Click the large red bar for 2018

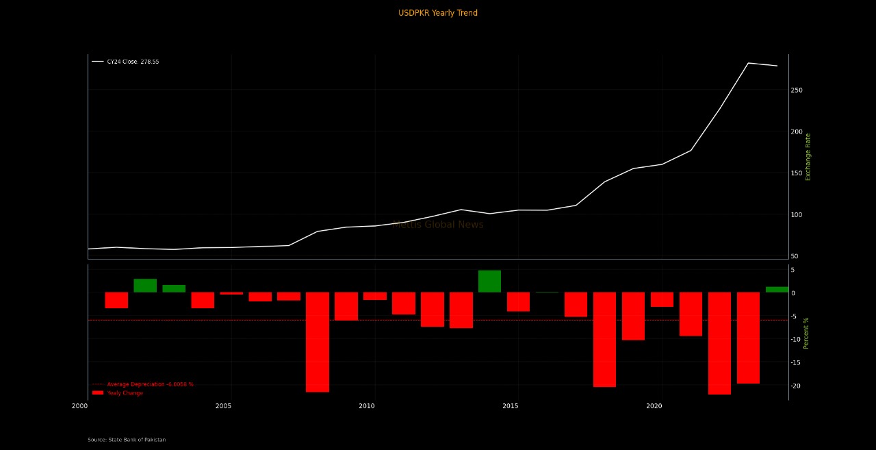coord(604,339)
